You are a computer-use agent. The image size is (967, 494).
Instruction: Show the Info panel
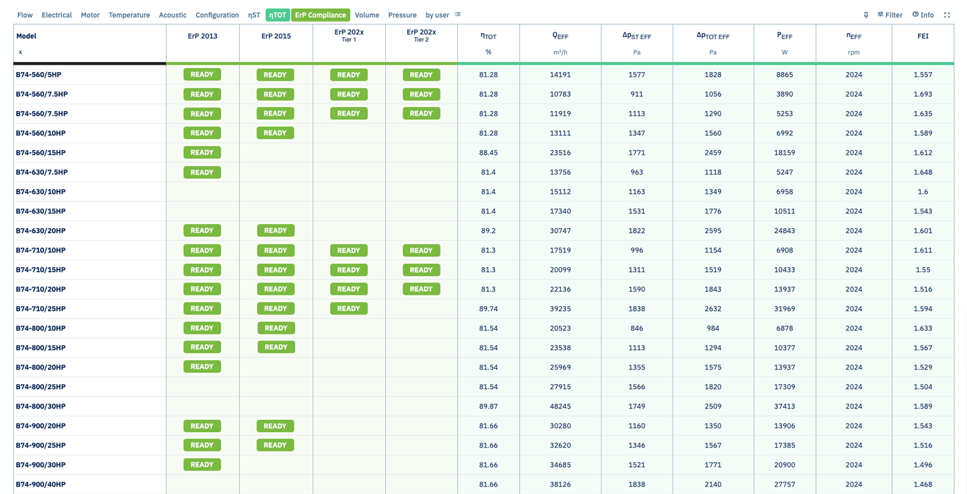pyautogui.click(x=923, y=15)
